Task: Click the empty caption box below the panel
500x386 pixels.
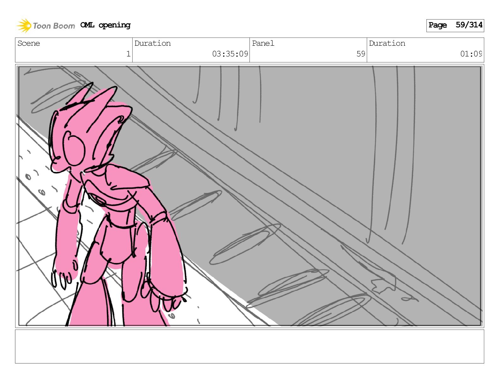Action: (249, 346)
